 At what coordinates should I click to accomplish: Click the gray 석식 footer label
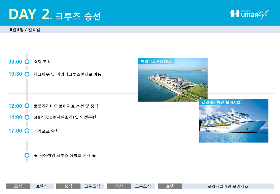click(x=119, y=186)
